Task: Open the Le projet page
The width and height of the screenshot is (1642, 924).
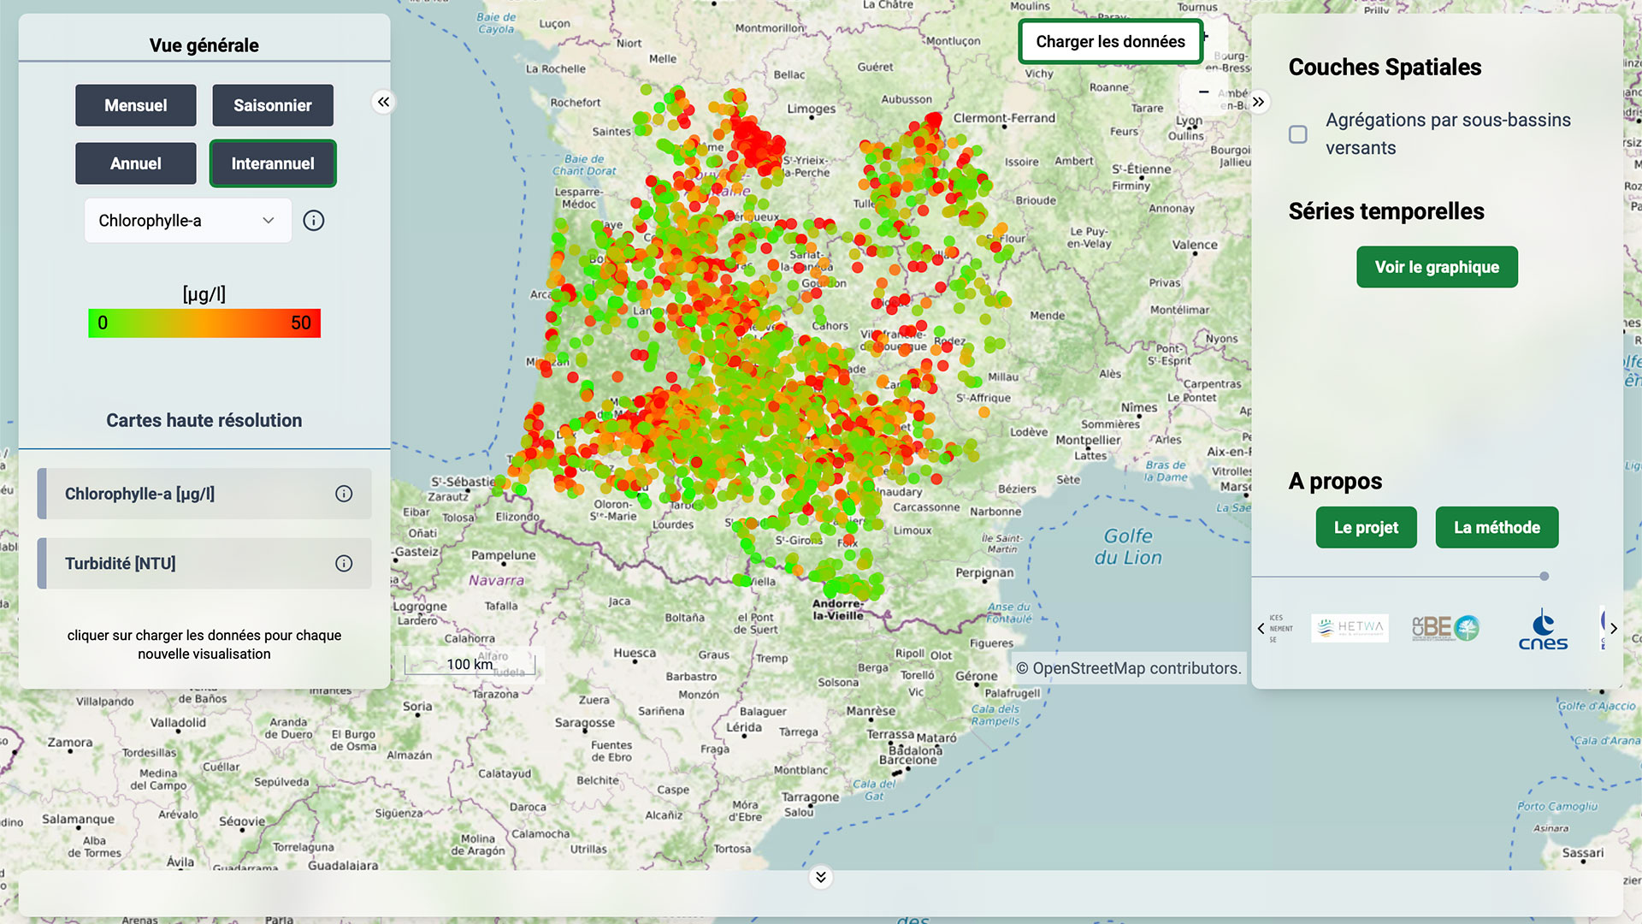Action: [x=1366, y=528]
